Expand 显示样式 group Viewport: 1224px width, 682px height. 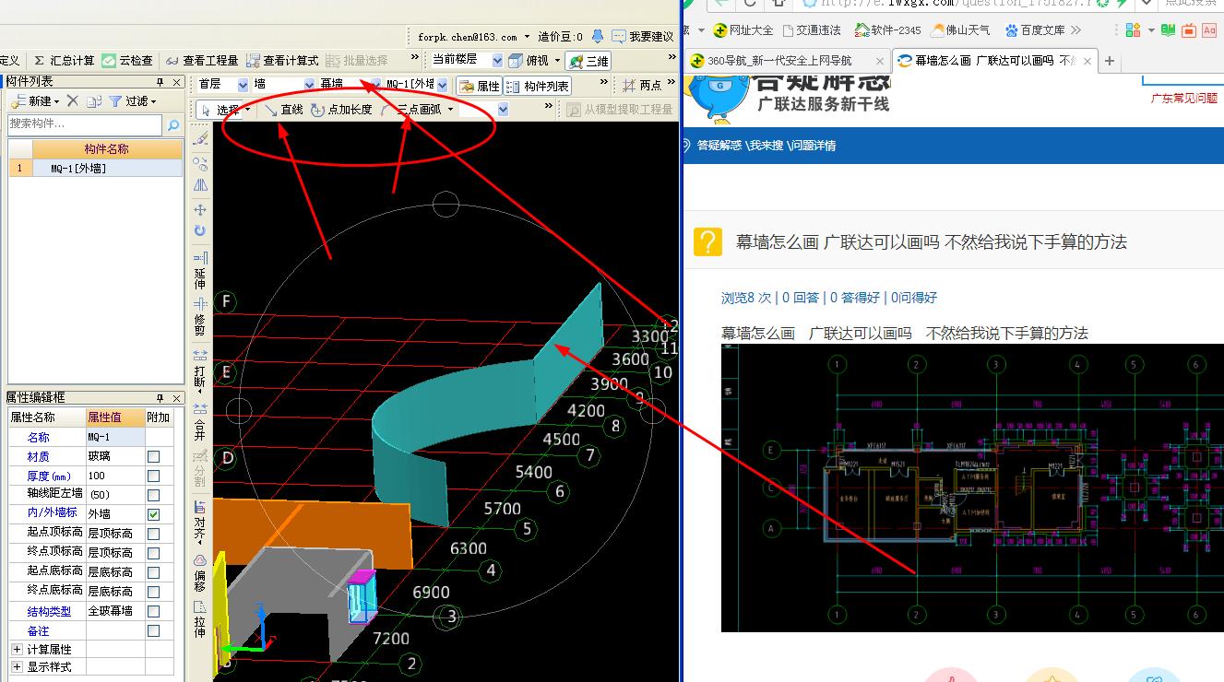pyautogui.click(x=17, y=666)
